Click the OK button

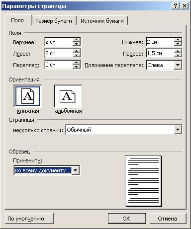[127, 219]
